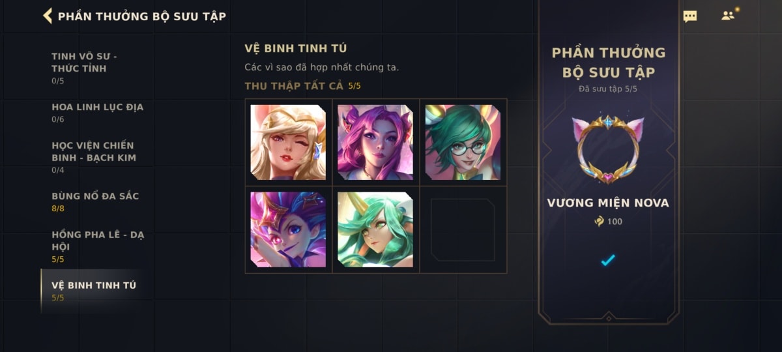782x352 pixels.
Task: Tap the back arrow beside Phần Thưởng Bộ Sưu Tập
Action: tap(48, 16)
